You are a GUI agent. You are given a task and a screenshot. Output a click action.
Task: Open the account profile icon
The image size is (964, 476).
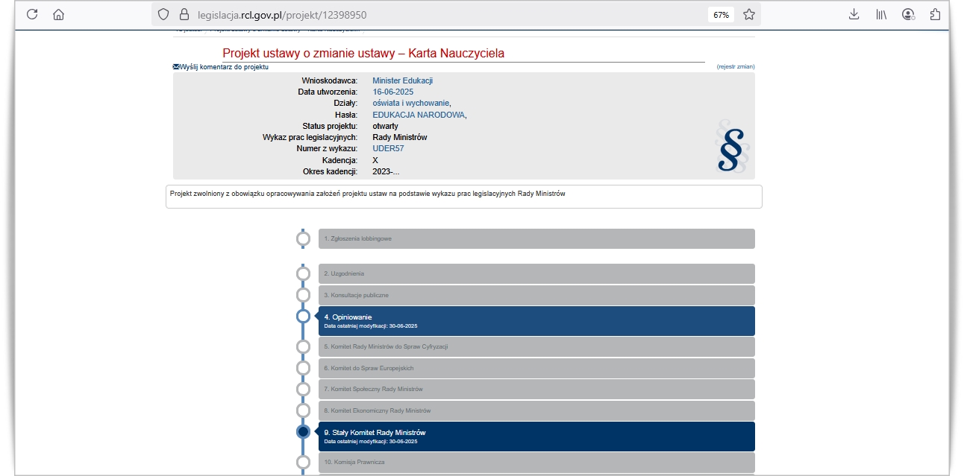click(x=908, y=15)
